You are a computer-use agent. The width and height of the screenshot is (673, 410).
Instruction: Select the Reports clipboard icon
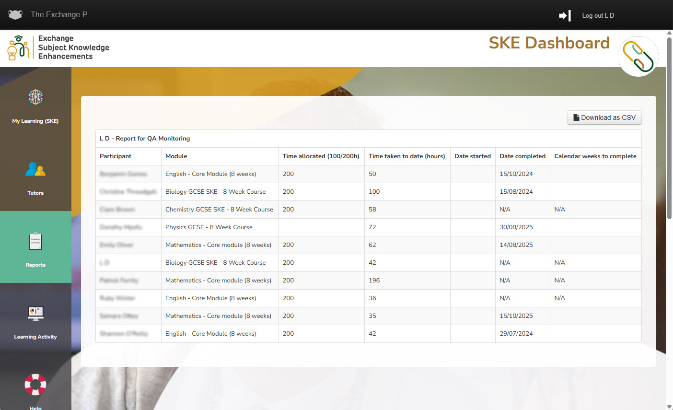pos(35,241)
